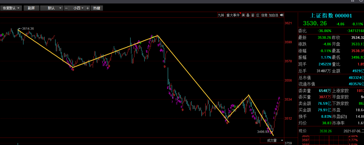Screen dimensions: 364x145
Task: Click the collapse-panel arrow icon
Action: pos(282,15)
